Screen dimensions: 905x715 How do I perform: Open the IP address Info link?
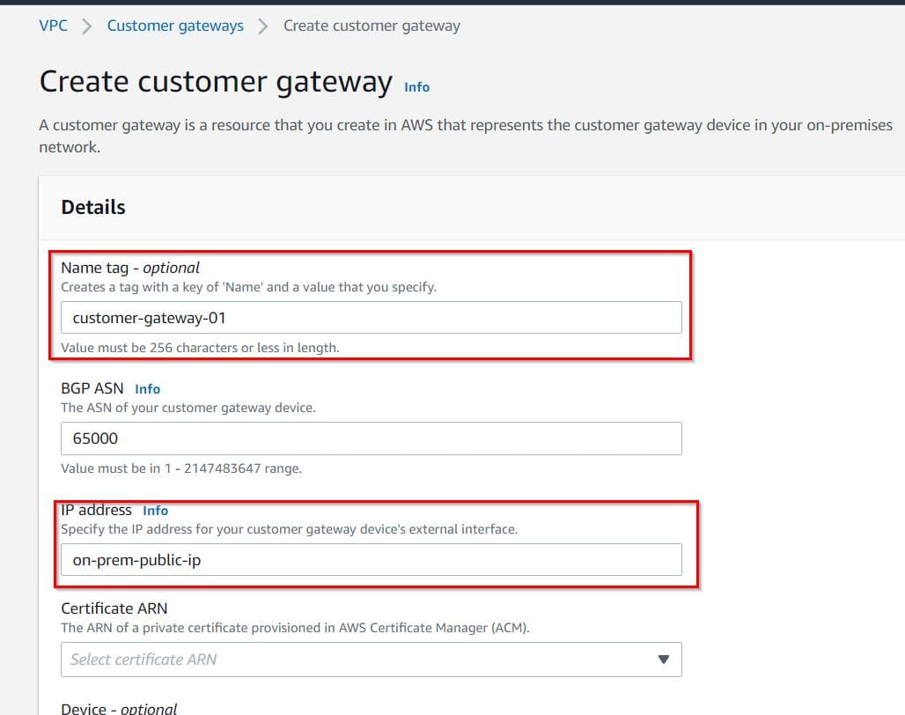(x=155, y=510)
